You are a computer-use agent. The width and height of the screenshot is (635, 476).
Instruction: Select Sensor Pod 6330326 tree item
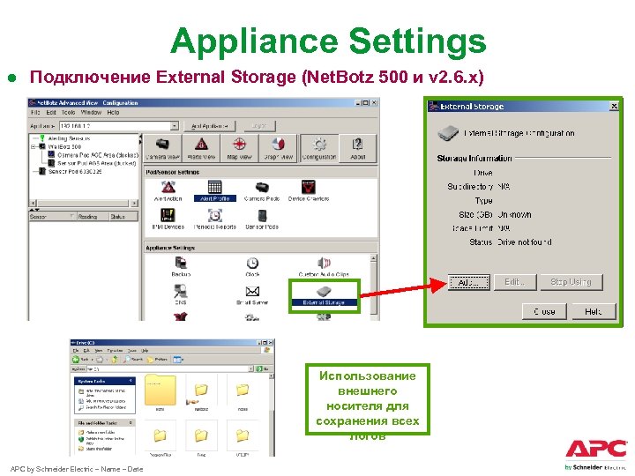(x=74, y=172)
